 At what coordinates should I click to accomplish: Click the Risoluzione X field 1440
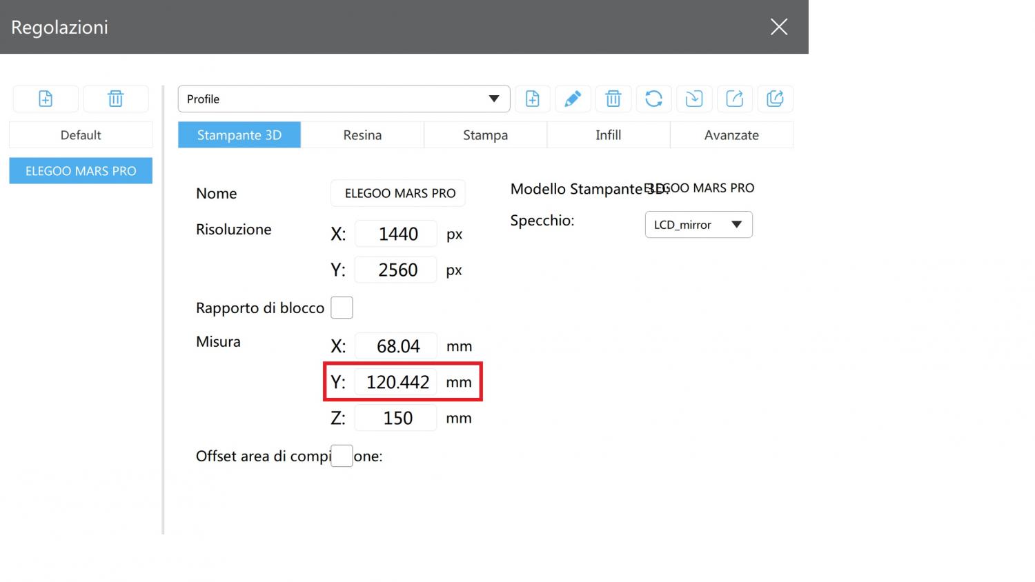[x=396, y=234]
